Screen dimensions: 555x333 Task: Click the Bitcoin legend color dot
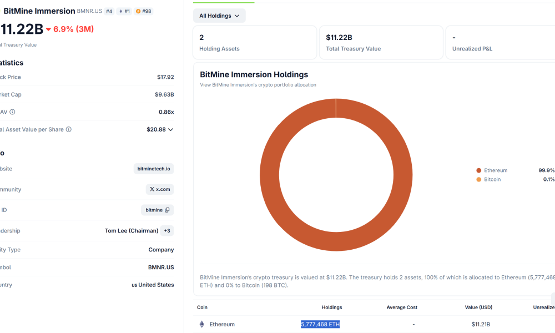pos(478,179)
